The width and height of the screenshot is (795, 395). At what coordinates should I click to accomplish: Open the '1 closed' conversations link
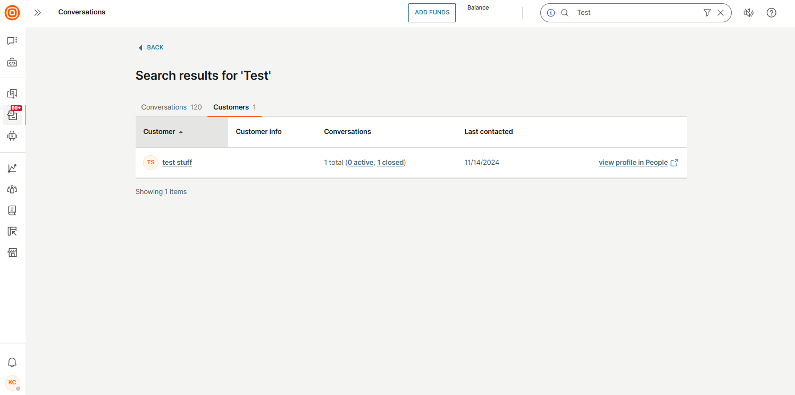(390, 163)
